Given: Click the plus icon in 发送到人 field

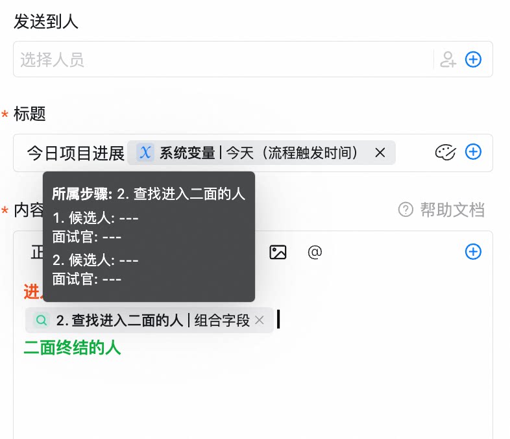Looking at the screenshot, I should pyautogui.click(x=473, y=60).
